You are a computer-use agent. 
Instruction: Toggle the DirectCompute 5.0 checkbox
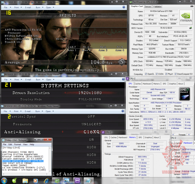[175, 74]
